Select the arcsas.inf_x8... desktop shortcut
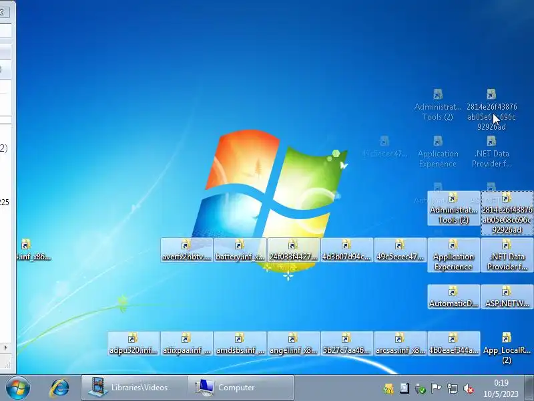The width and height of the screenshot is (534, 401). click(400, 344)
